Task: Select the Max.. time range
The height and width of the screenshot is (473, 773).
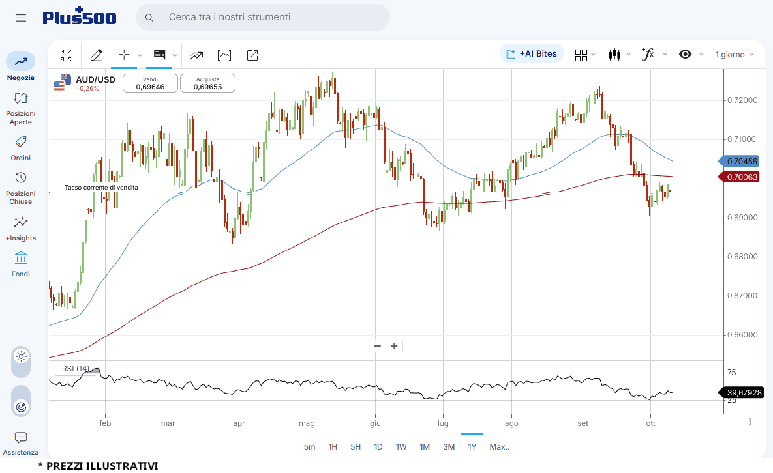Action: coord(500,447)
